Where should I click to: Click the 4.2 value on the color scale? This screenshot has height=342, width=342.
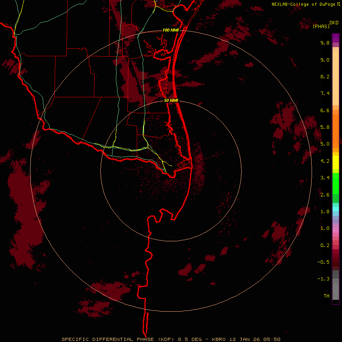[325, 161]
